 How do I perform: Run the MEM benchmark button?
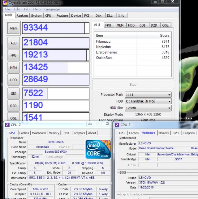point(14,68)
